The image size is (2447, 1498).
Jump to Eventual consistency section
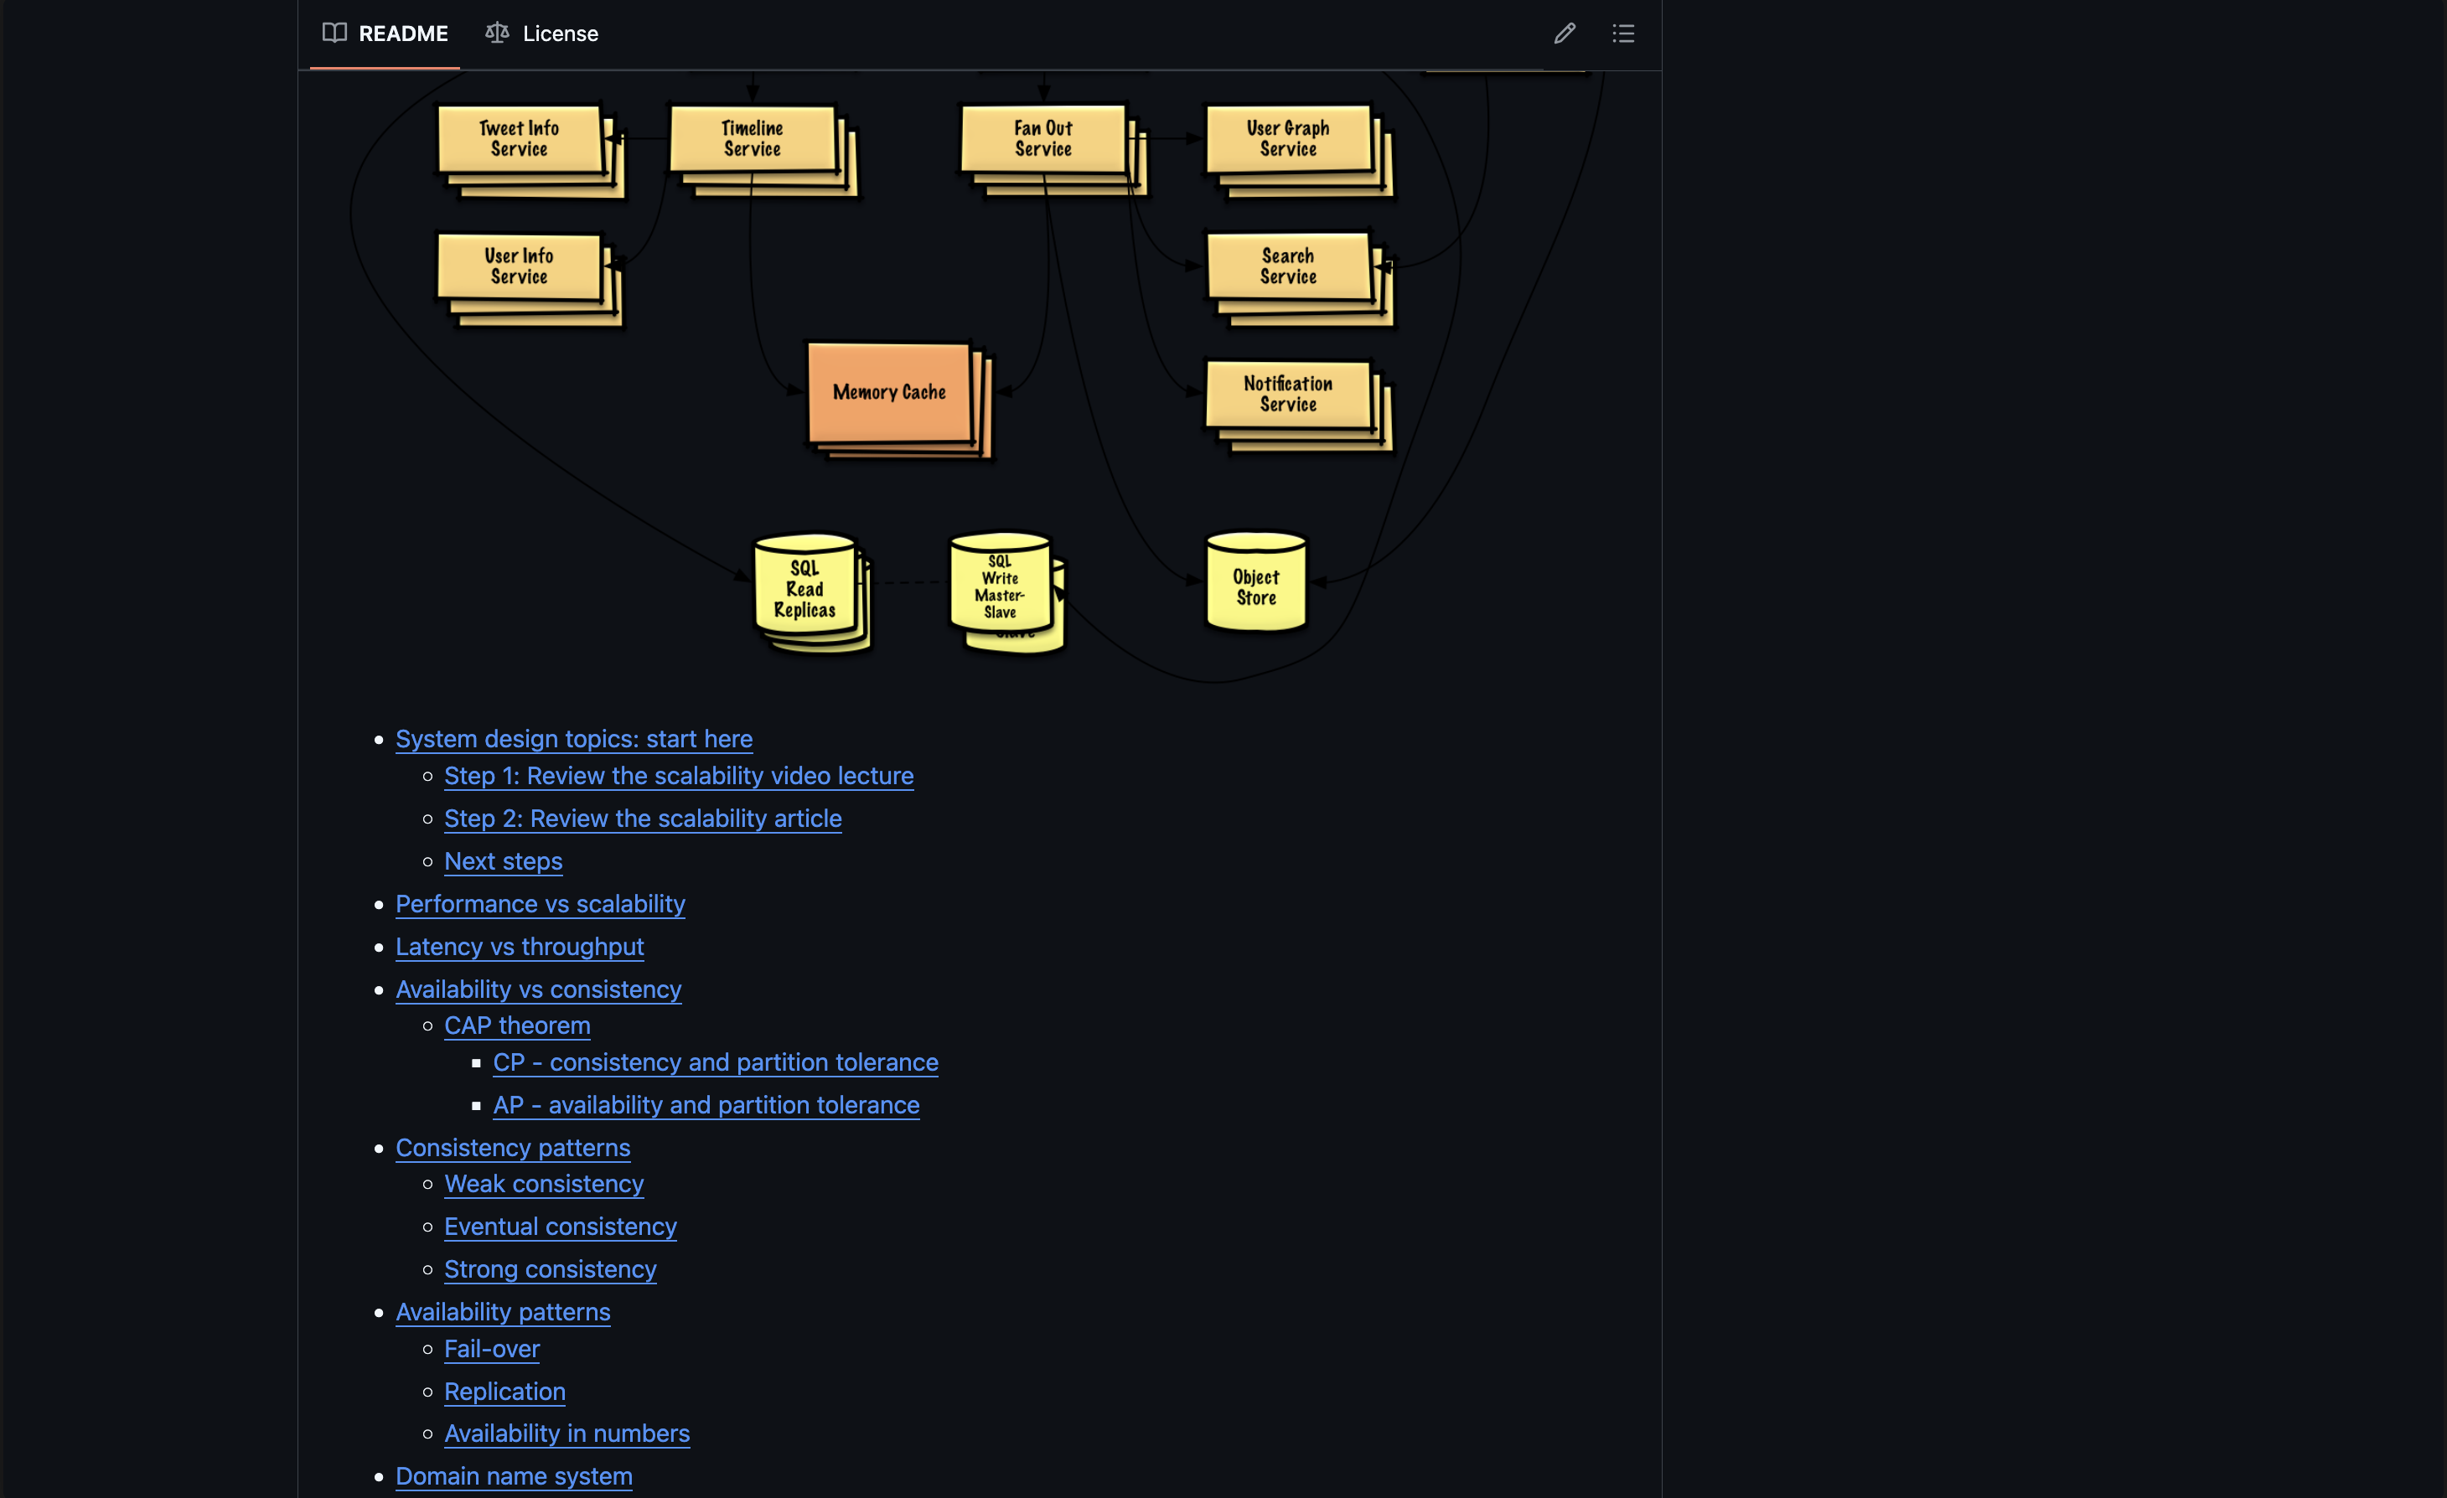[x=560, y=1226]
